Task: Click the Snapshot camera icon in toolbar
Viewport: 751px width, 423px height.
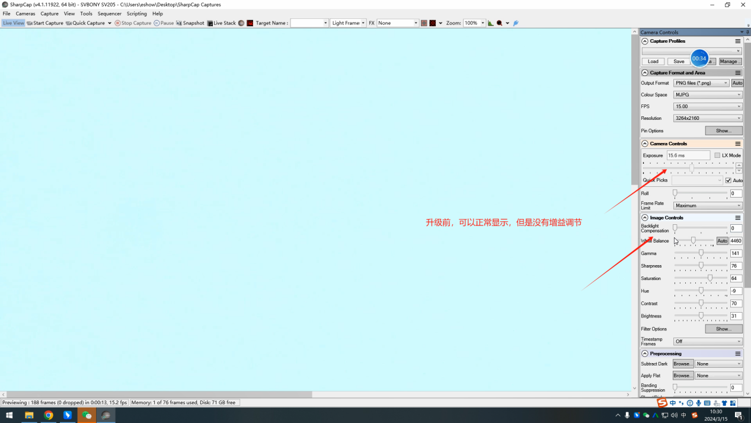Action: (x=179, y=23)
